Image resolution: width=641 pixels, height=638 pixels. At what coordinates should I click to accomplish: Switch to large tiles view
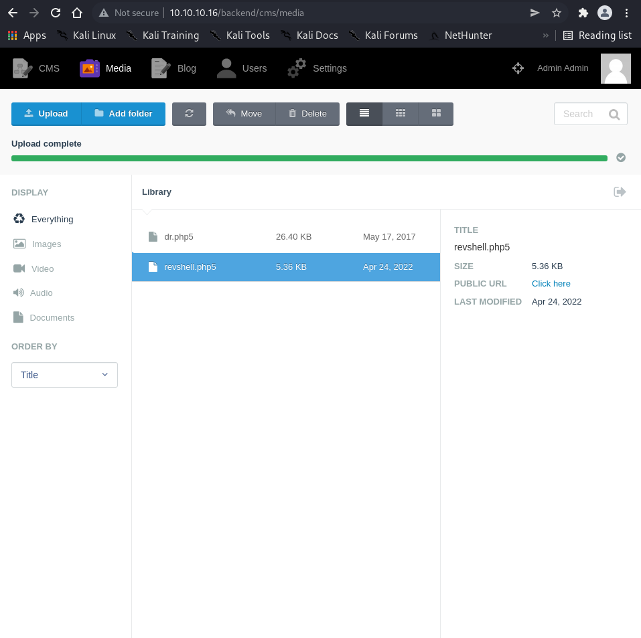tap(436, 114)
